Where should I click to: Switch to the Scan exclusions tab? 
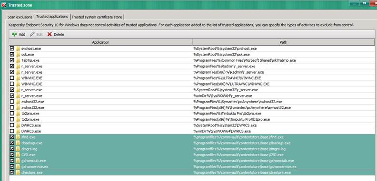click(x=20, y=17)
